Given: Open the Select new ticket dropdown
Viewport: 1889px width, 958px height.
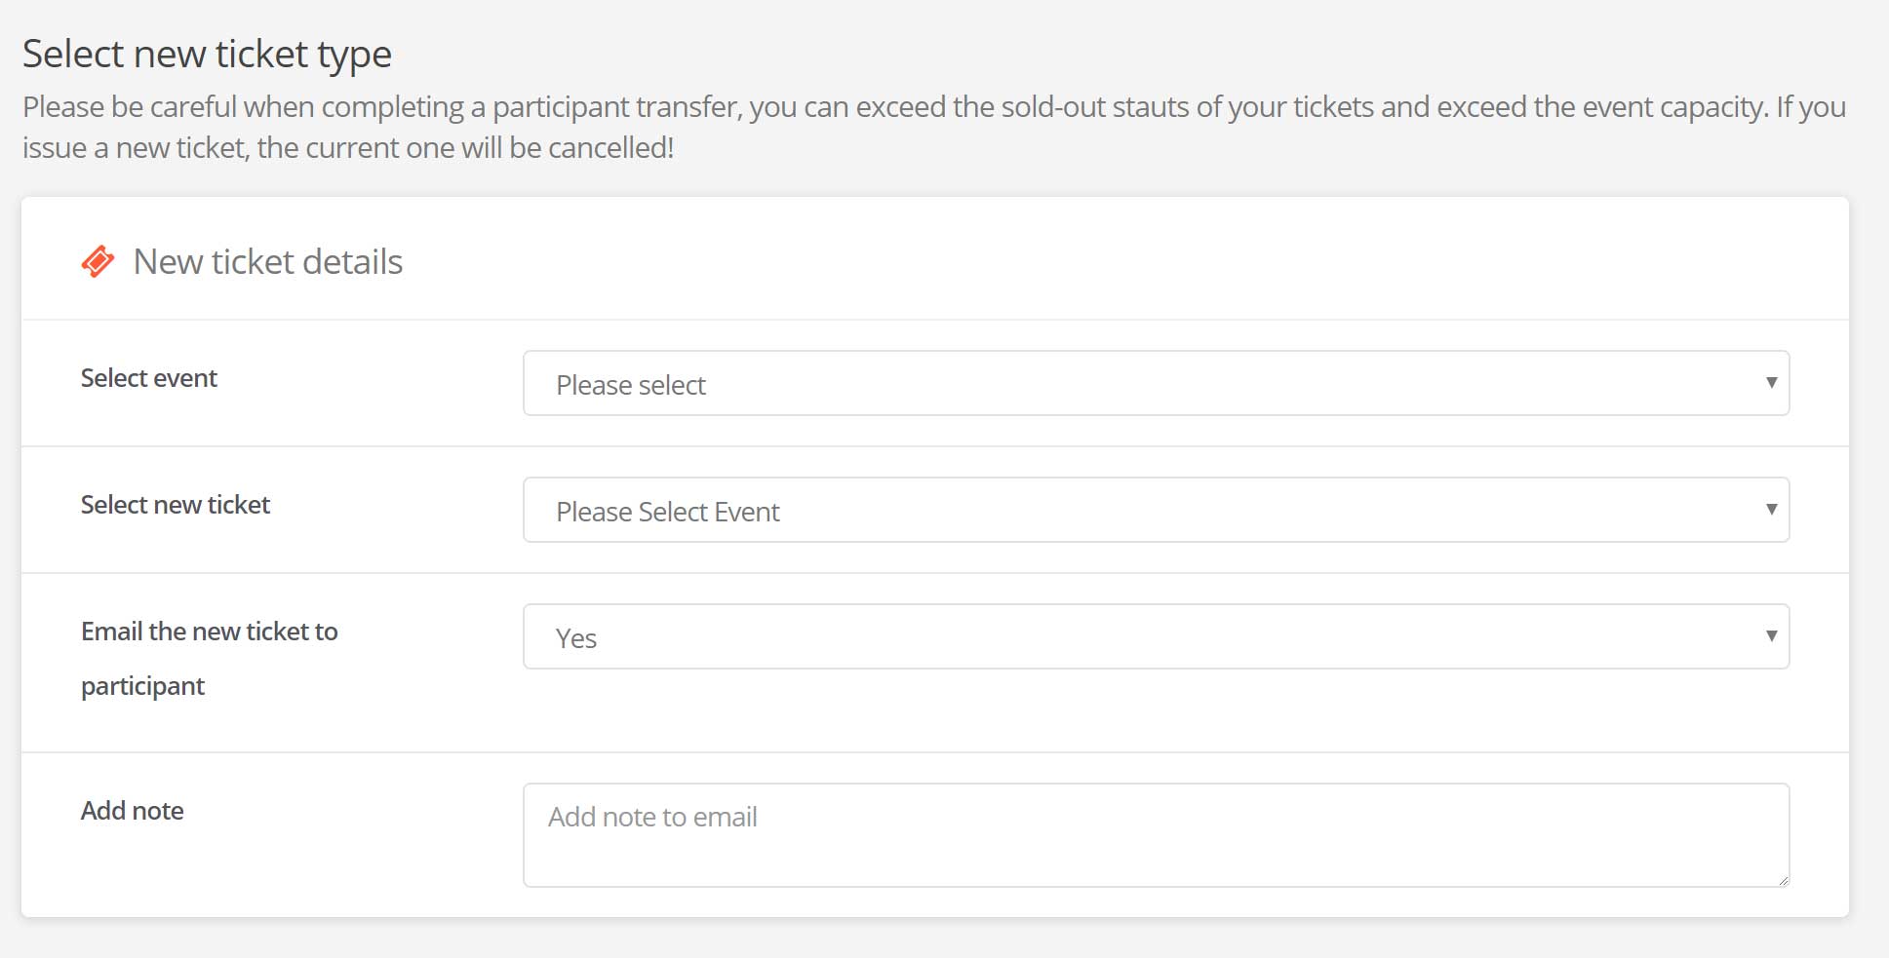Looking at the screenshot, I should coord(1155,510).
